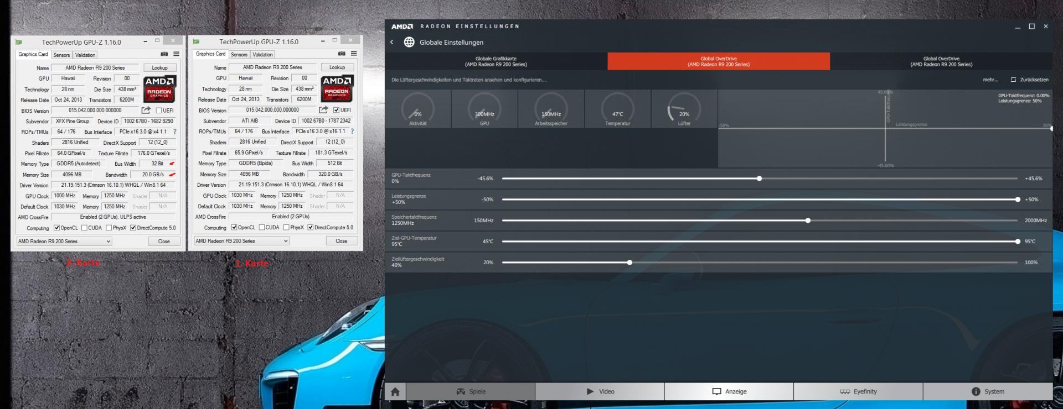
Task: Click the Arbeitsspeicher gauge showing 150MHz
Action: pos(551,109)
